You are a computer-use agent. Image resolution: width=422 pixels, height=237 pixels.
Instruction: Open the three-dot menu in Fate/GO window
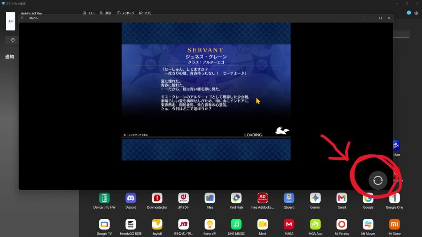click(x=363, y=18)
